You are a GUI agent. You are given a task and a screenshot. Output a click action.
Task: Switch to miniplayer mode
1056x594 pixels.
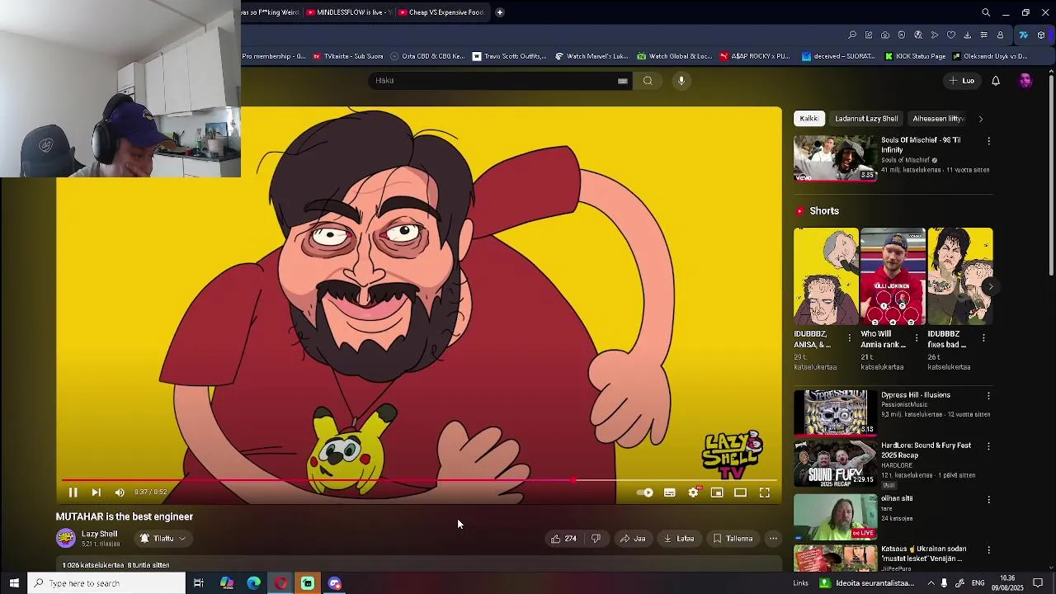point(717,493)
